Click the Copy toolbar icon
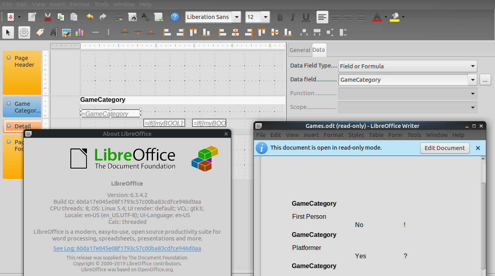495x276 pixels. pyautogui.click(x=60, y=17)
